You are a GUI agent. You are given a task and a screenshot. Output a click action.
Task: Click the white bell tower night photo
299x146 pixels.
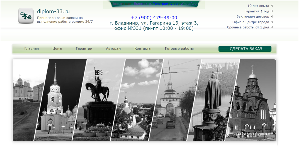pyautogui.click(x=60, y=100)
